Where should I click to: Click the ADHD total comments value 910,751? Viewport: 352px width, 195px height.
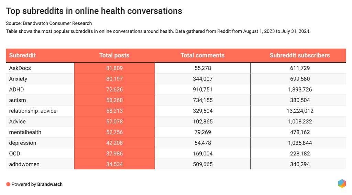click(202, 89)
